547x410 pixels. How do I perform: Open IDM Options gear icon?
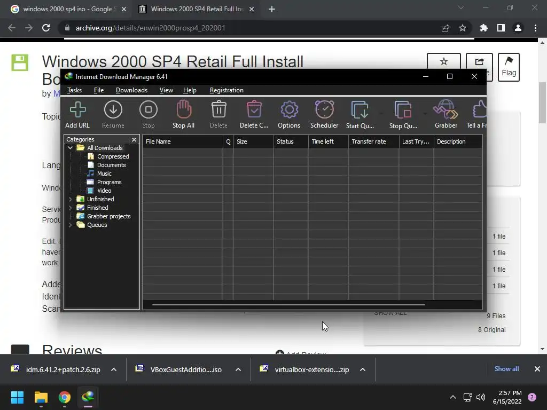pyautogui.click(x=289, y=114)
